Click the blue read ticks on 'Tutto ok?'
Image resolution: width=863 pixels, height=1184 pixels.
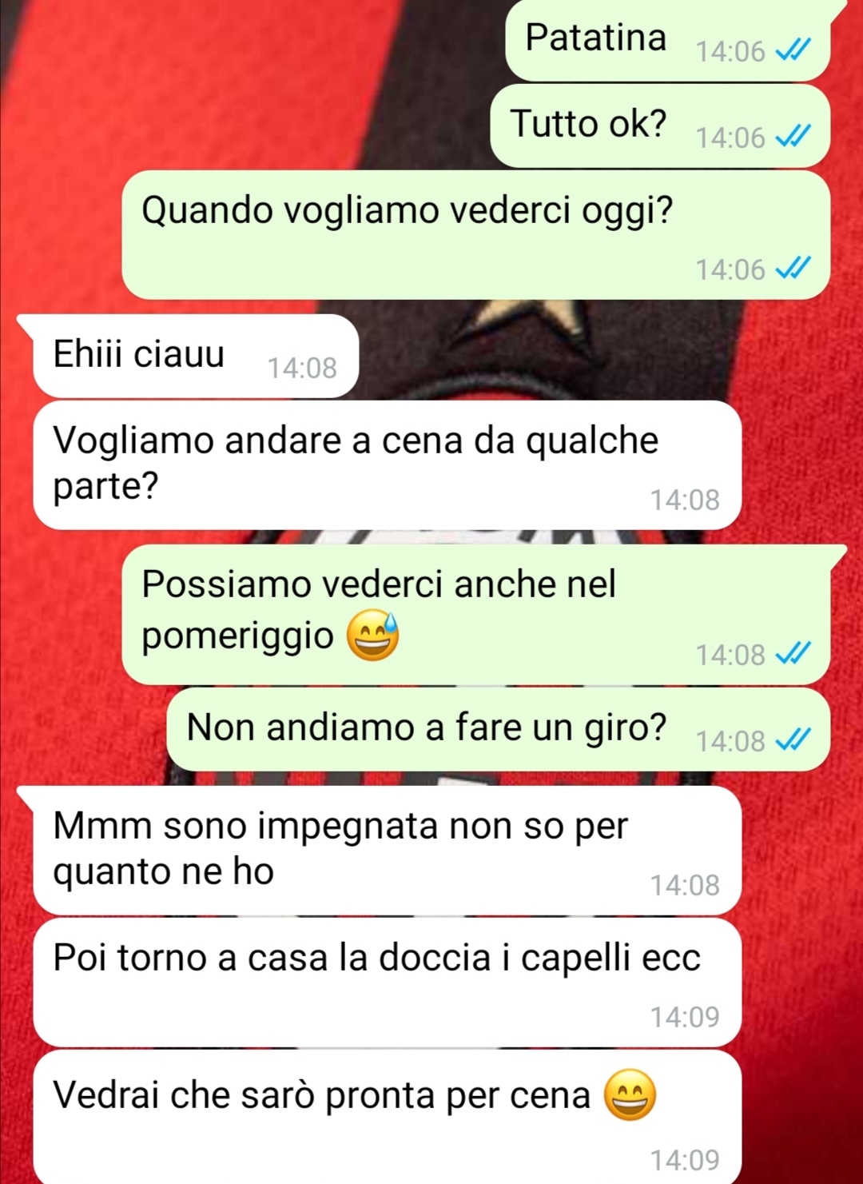[x=793, y=137]
